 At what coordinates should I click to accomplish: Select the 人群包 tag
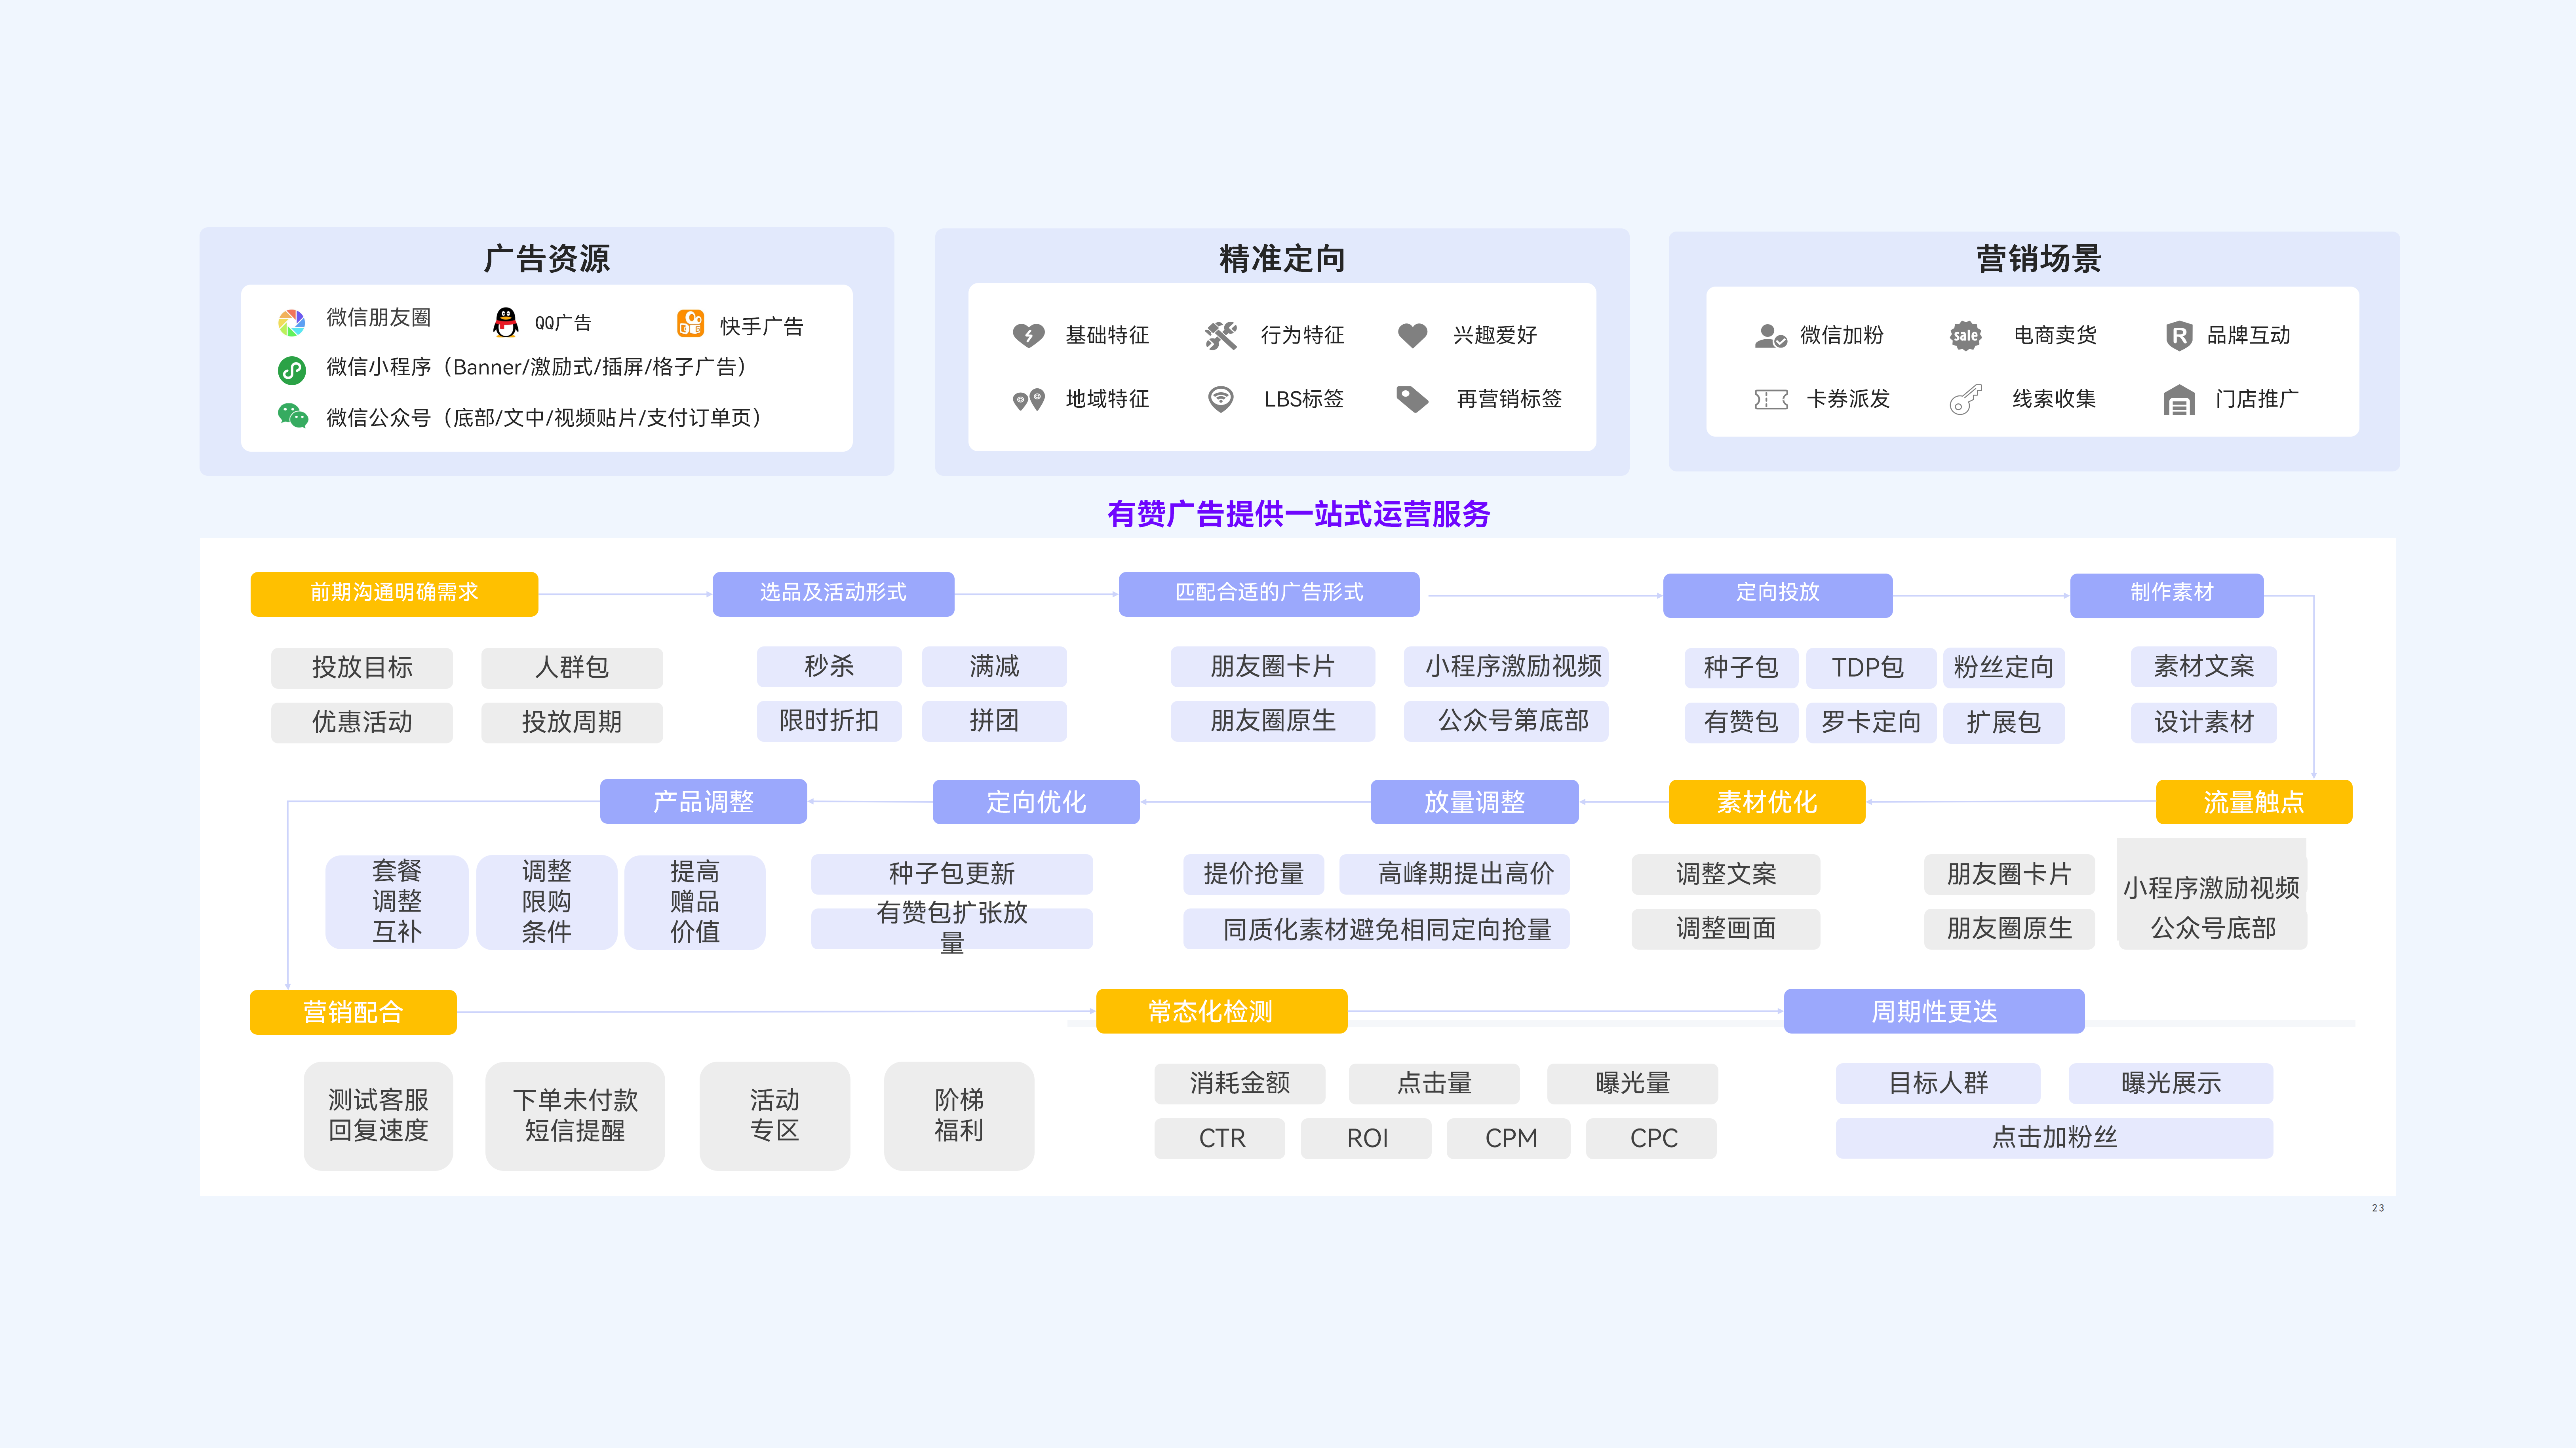(x=572, y=668)
